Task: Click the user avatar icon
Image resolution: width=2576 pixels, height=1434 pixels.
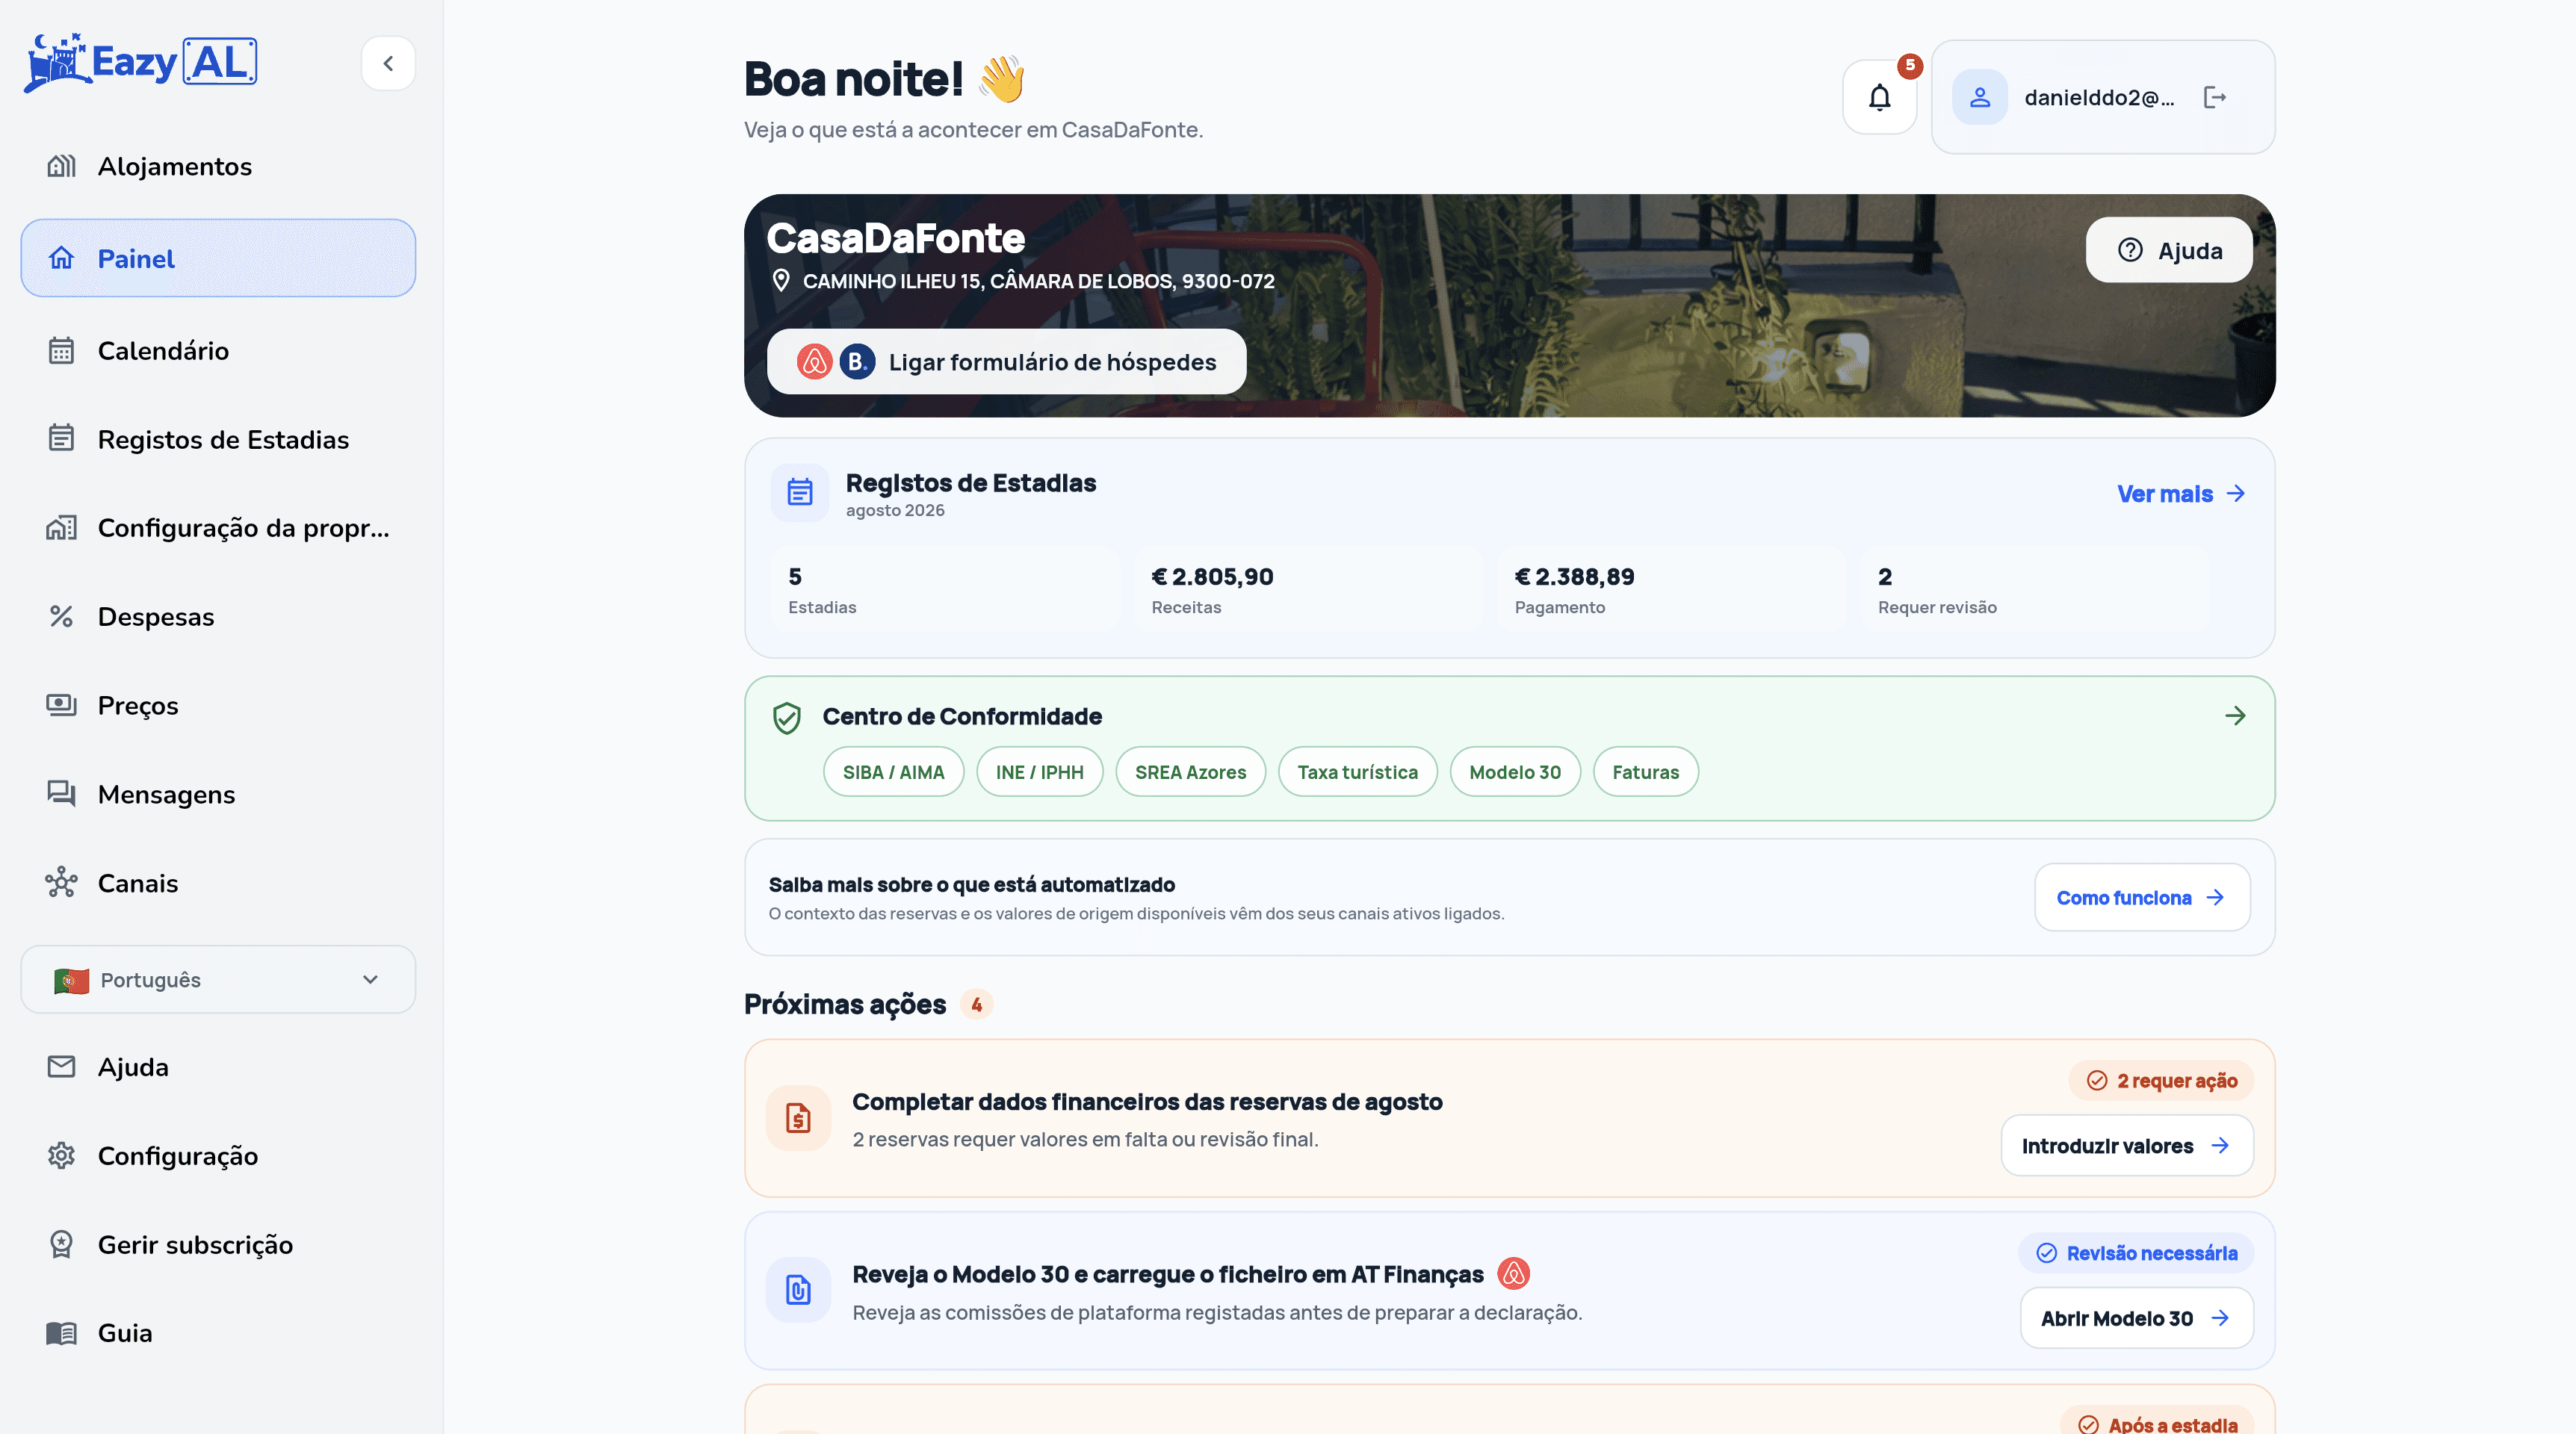Action: [x=1980, y=97]
